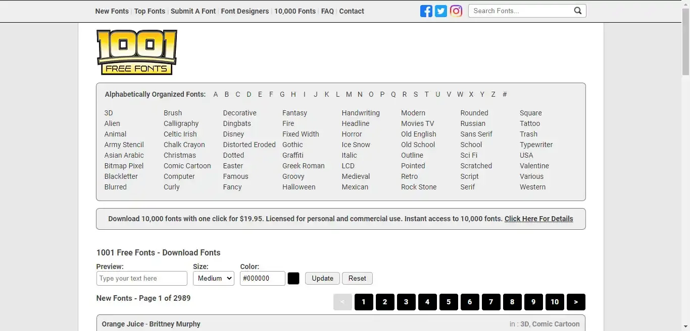The image size is (690, 331).
Task: Open Font Designers menu item
Action: 245,11
